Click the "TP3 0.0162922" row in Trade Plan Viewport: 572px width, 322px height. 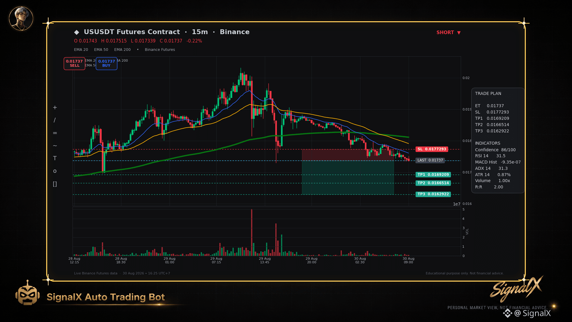click(492, 131)
